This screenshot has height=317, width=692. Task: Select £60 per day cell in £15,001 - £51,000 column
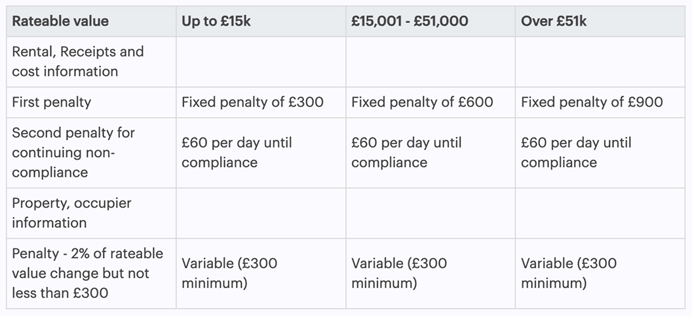[406, 153]
